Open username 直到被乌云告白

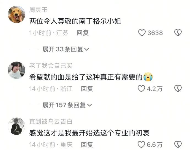pyautogui.click(x=51, y=121)
